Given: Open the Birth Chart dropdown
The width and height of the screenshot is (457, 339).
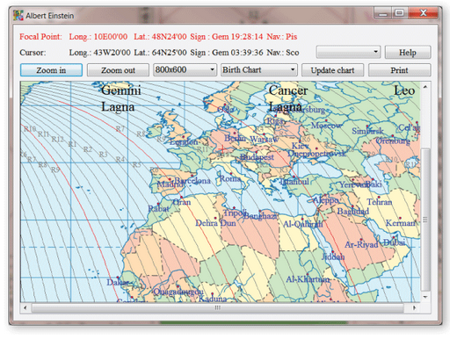Looking at the screenshot, I should pyautogui.click(x=259, y=70).
